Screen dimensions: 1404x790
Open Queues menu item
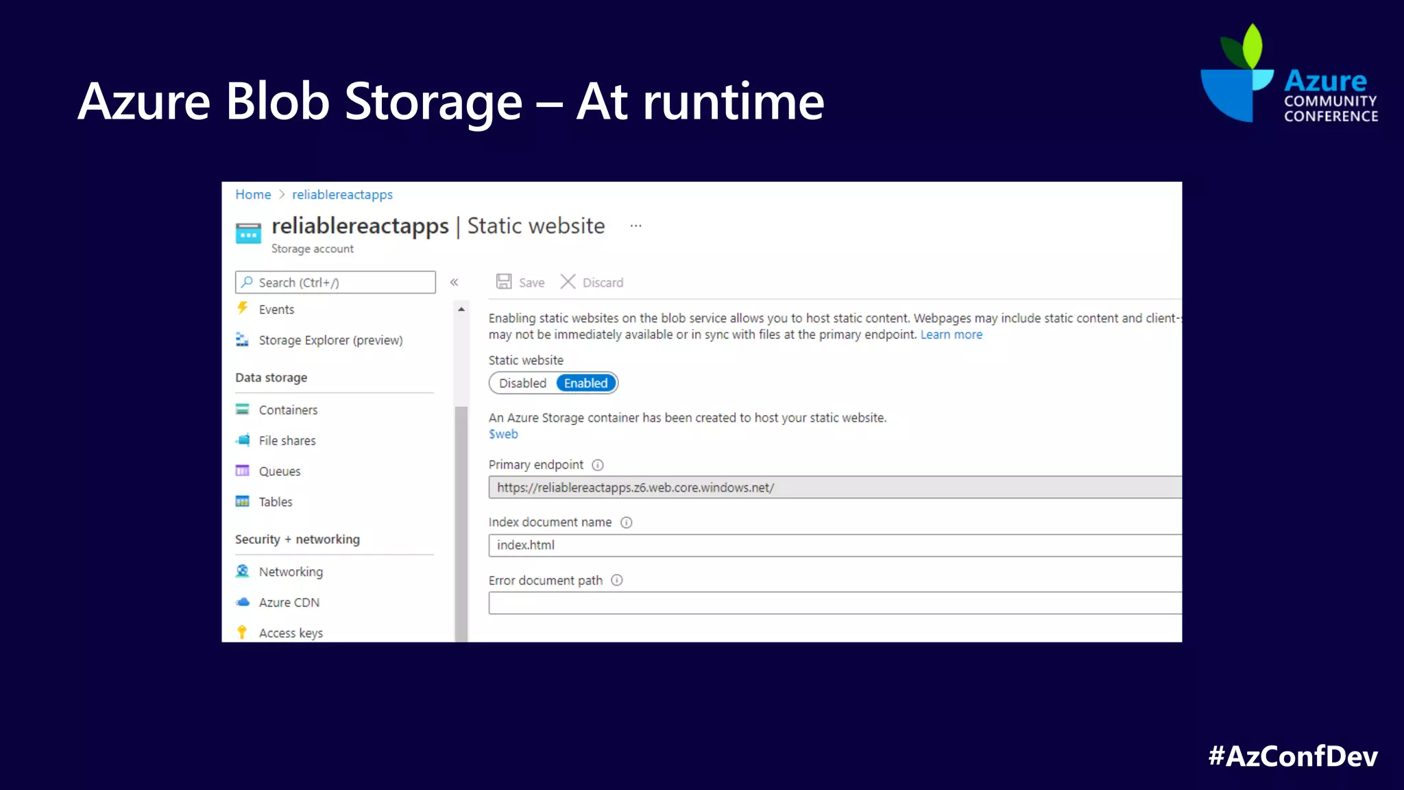pos(280,472)
